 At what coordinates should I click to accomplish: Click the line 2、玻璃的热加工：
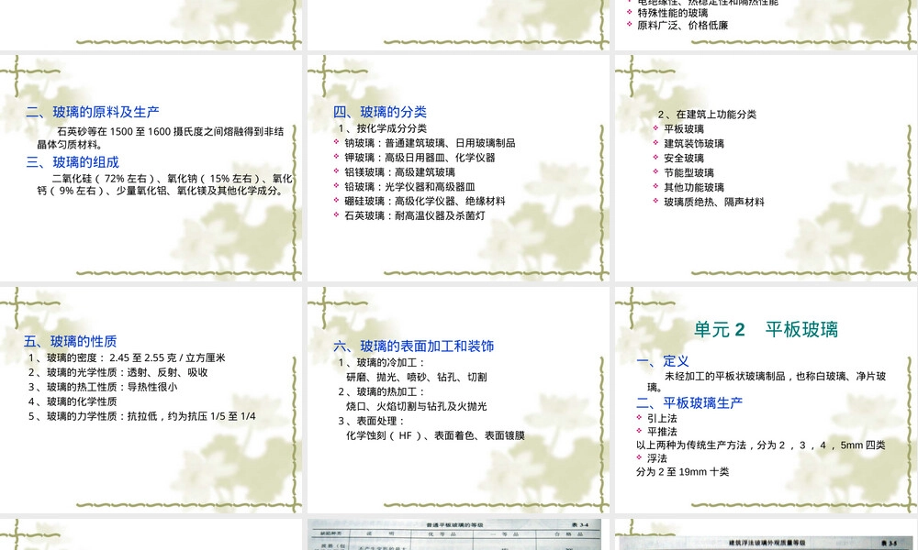[382, 391]
